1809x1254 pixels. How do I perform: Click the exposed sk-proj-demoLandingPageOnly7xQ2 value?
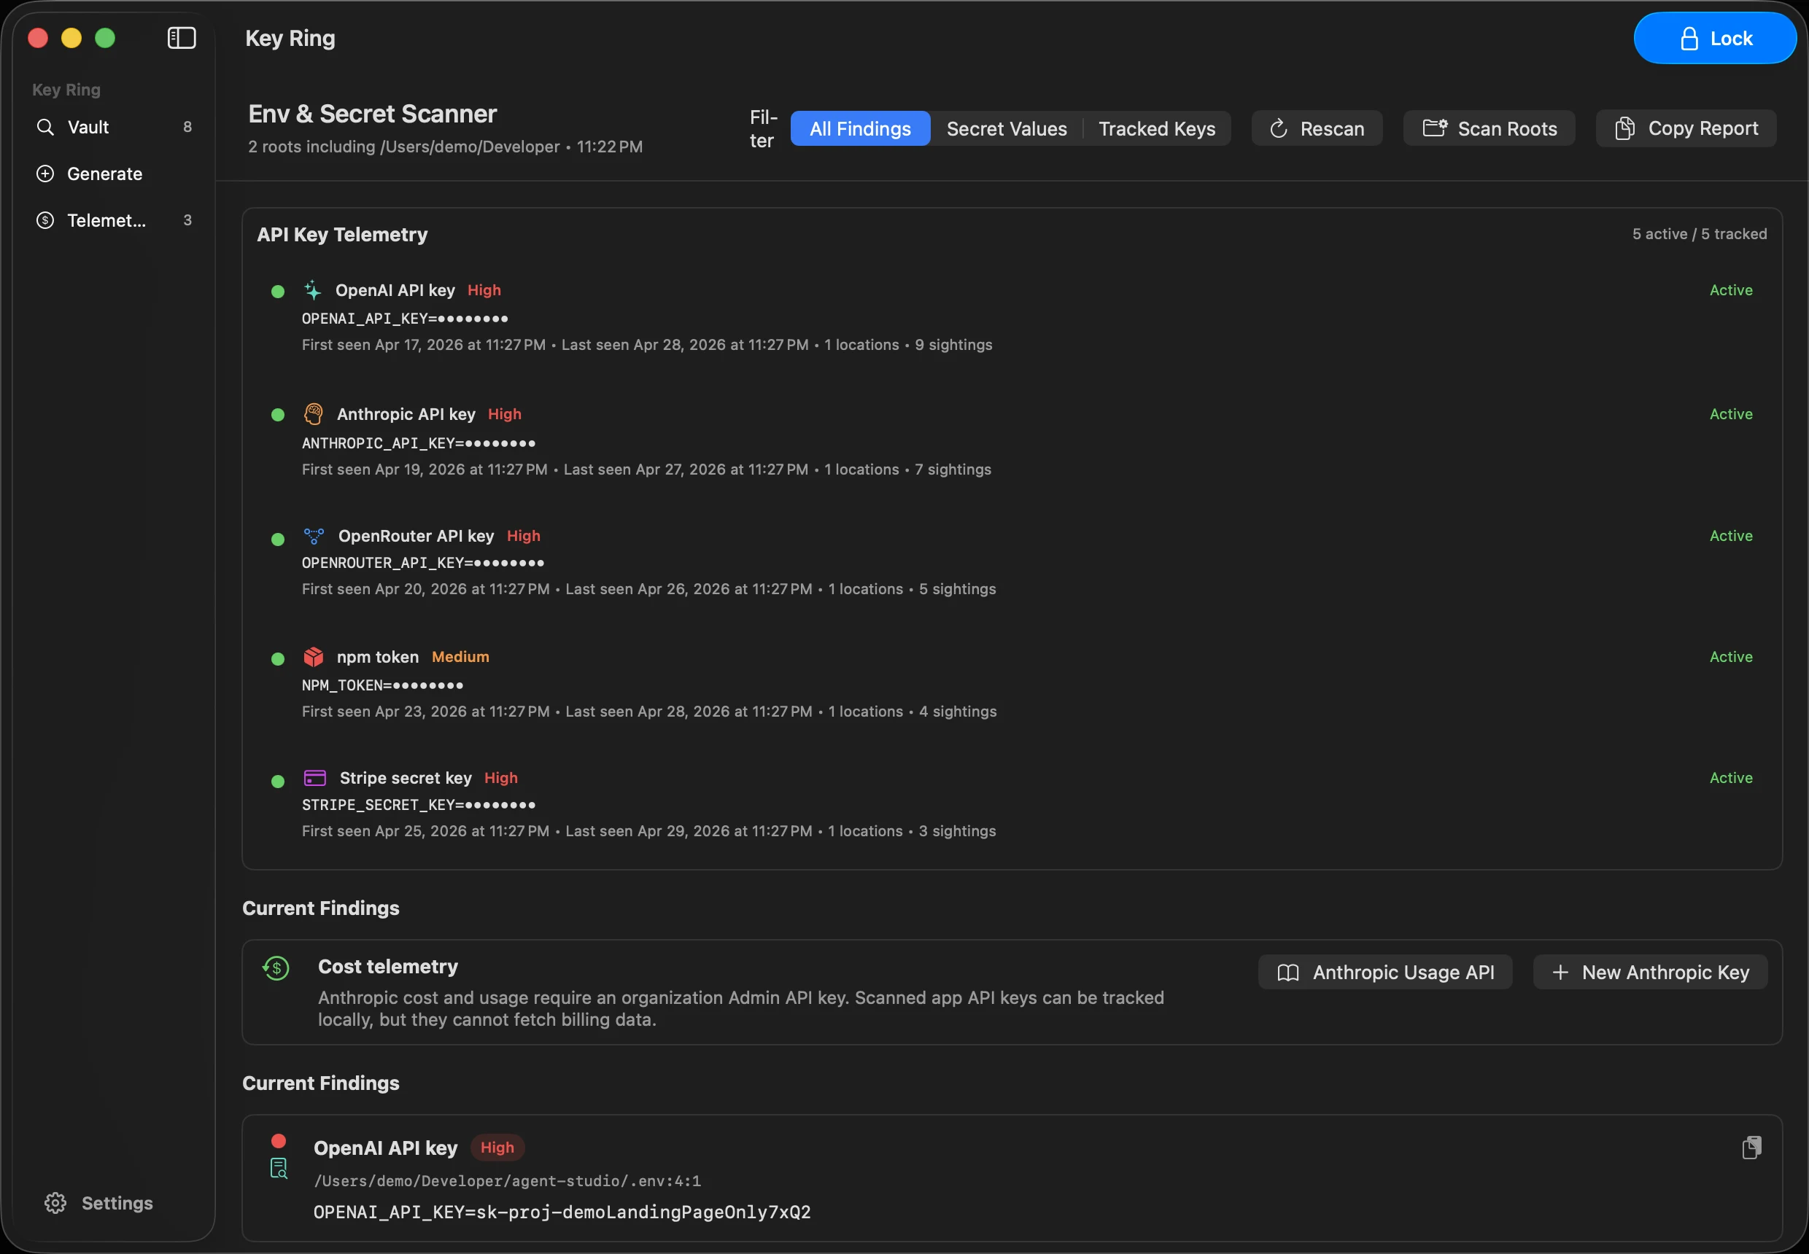click(x=643, y=1212)
